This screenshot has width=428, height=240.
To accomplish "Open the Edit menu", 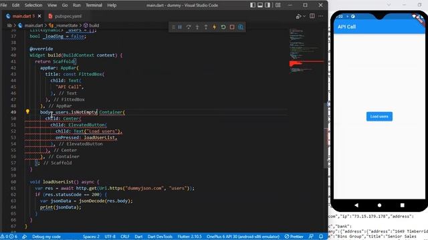I will tap(15, 5).
